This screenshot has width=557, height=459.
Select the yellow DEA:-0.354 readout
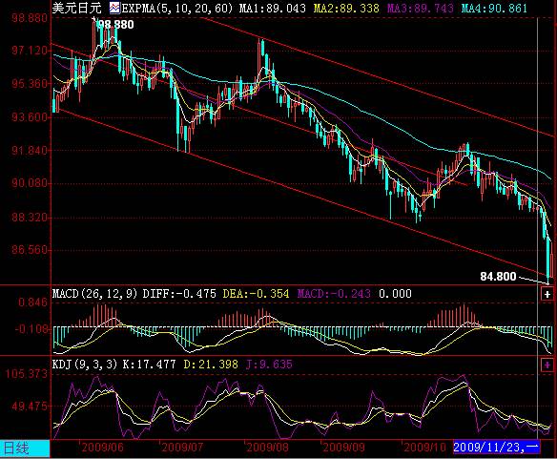tap(256, 294)
